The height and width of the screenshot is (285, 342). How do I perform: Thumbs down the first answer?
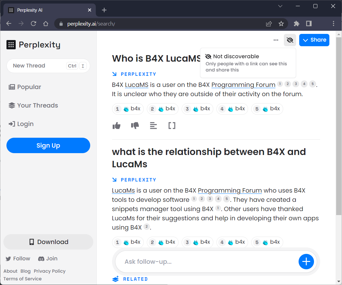tap(135, 126)
